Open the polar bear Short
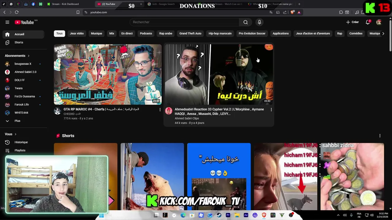 152,177
